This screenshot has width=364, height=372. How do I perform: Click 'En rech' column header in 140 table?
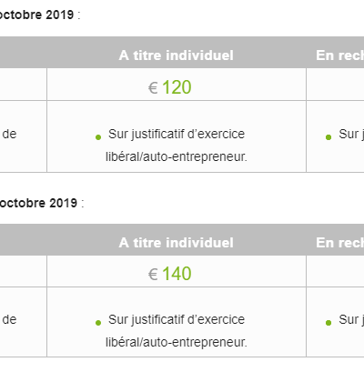(x=339, y=243)
